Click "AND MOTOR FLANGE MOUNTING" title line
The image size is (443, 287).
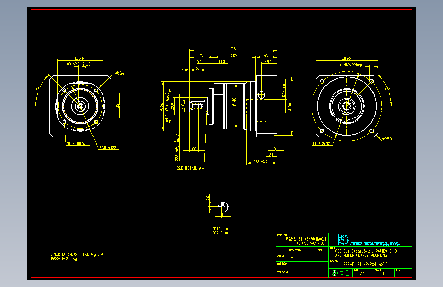point(361,255)
